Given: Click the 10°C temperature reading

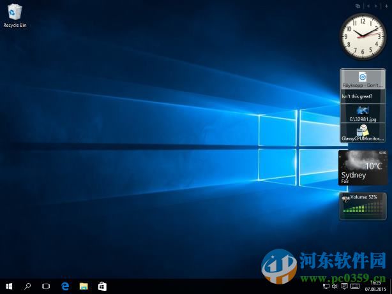Looking at the screenshot, I should 373,166.
